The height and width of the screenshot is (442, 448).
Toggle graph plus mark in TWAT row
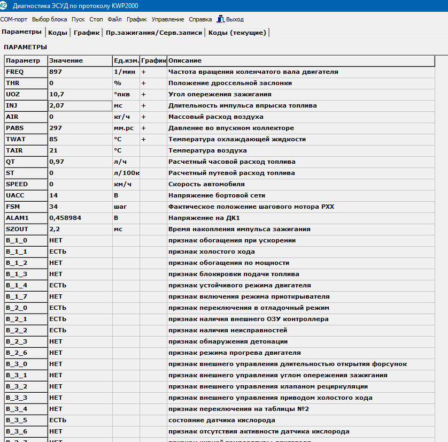click(x=143, y=139)
